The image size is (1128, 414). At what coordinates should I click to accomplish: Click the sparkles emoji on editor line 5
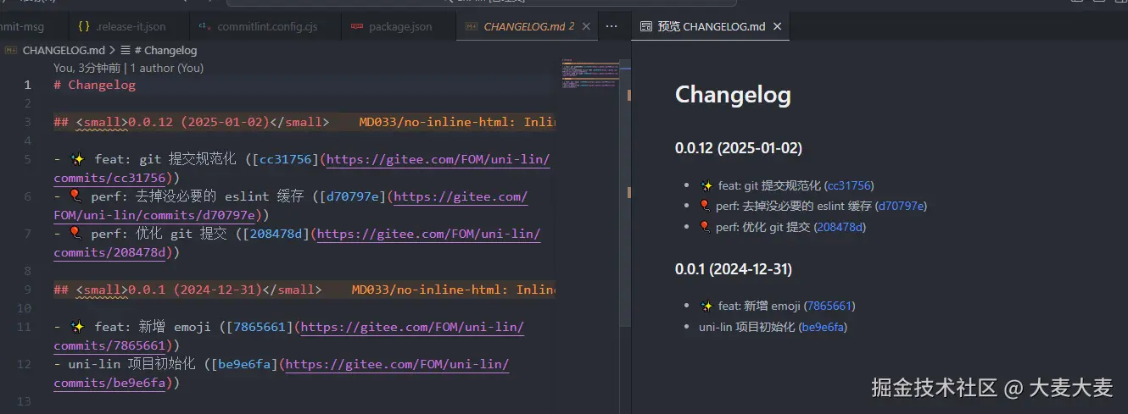77,159
